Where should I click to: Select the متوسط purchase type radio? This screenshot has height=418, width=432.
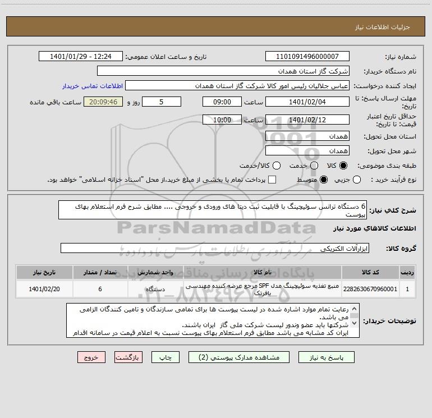pos(324,180)
